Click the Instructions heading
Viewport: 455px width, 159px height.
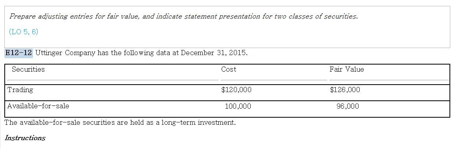tap(25, 138)
